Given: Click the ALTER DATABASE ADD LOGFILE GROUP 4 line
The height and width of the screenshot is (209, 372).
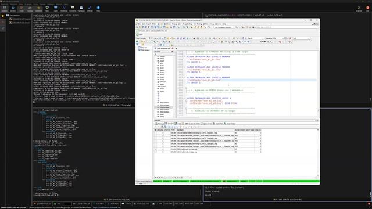Looking at the screenshot, I should 209,98.
